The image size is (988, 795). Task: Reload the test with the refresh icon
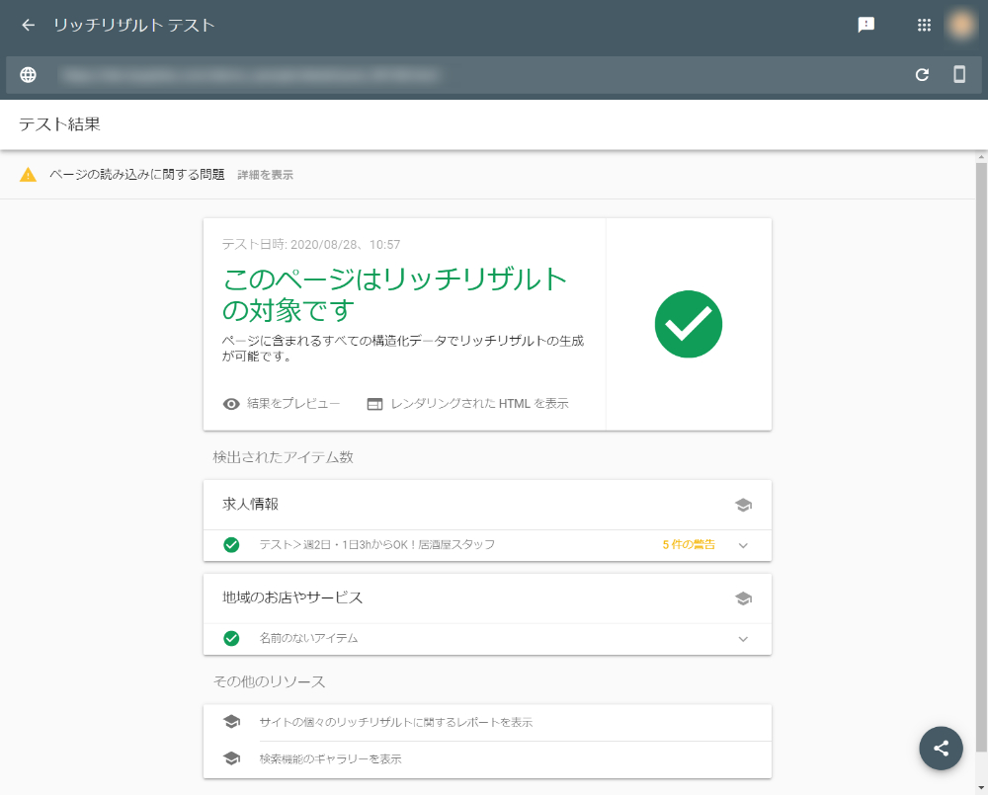pyautogui.click(x=922, y=75)
